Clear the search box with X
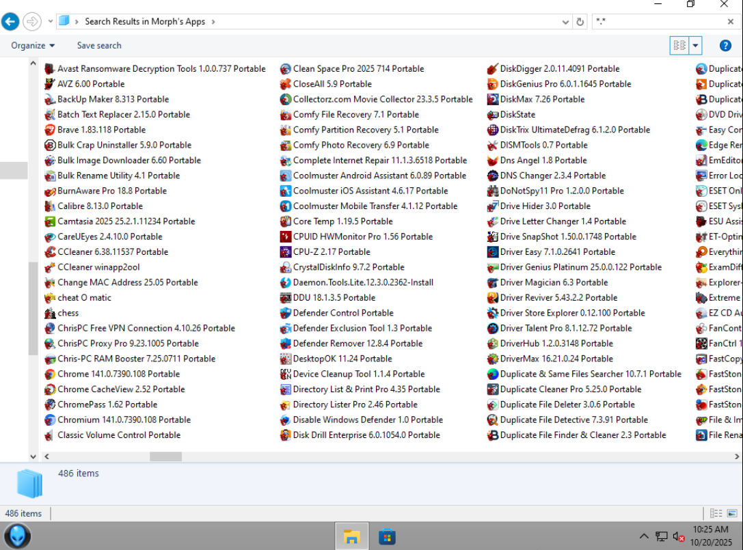 [x=730, y=21]
